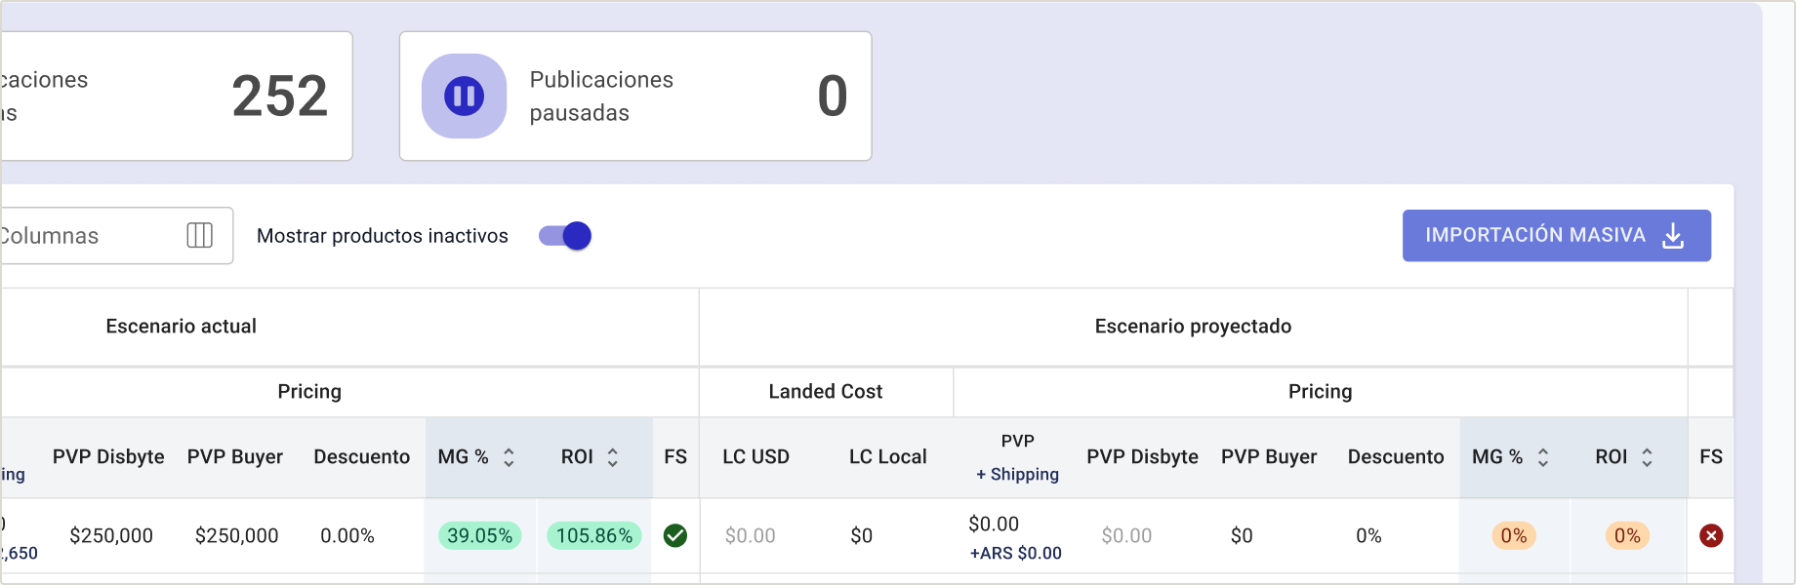Click the green check FS status icon

tap(675, 535)
